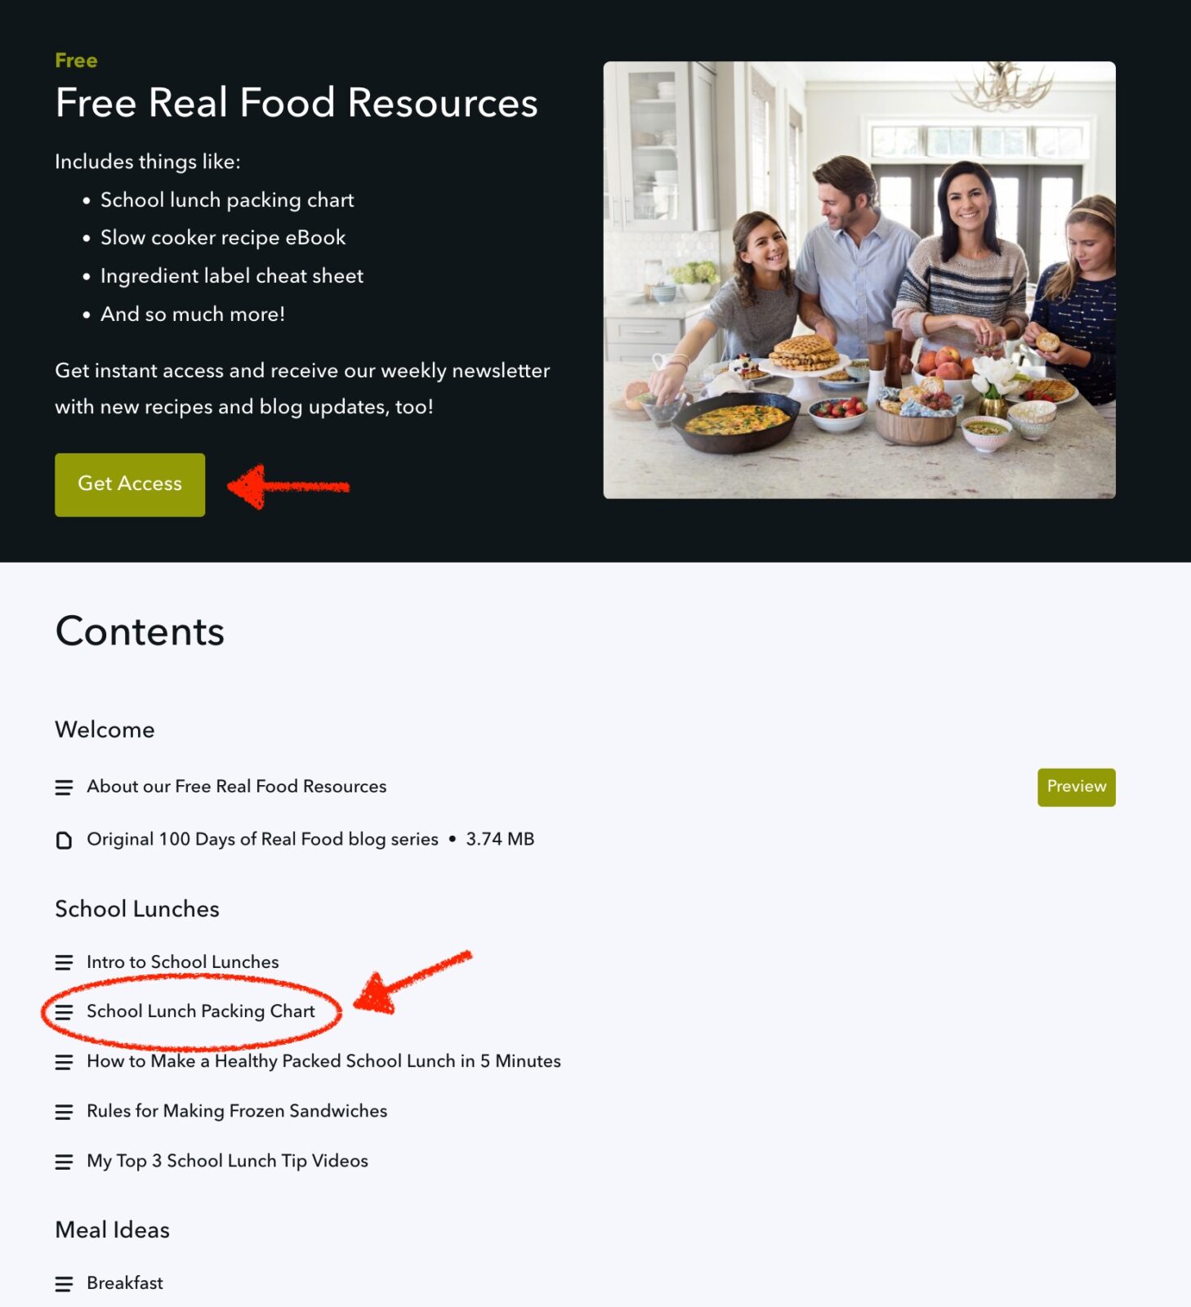Open Intro to School Lunches lesson
This screenshot has width=1191, height=1307.
pyautogui.click(x=183, y=962)
